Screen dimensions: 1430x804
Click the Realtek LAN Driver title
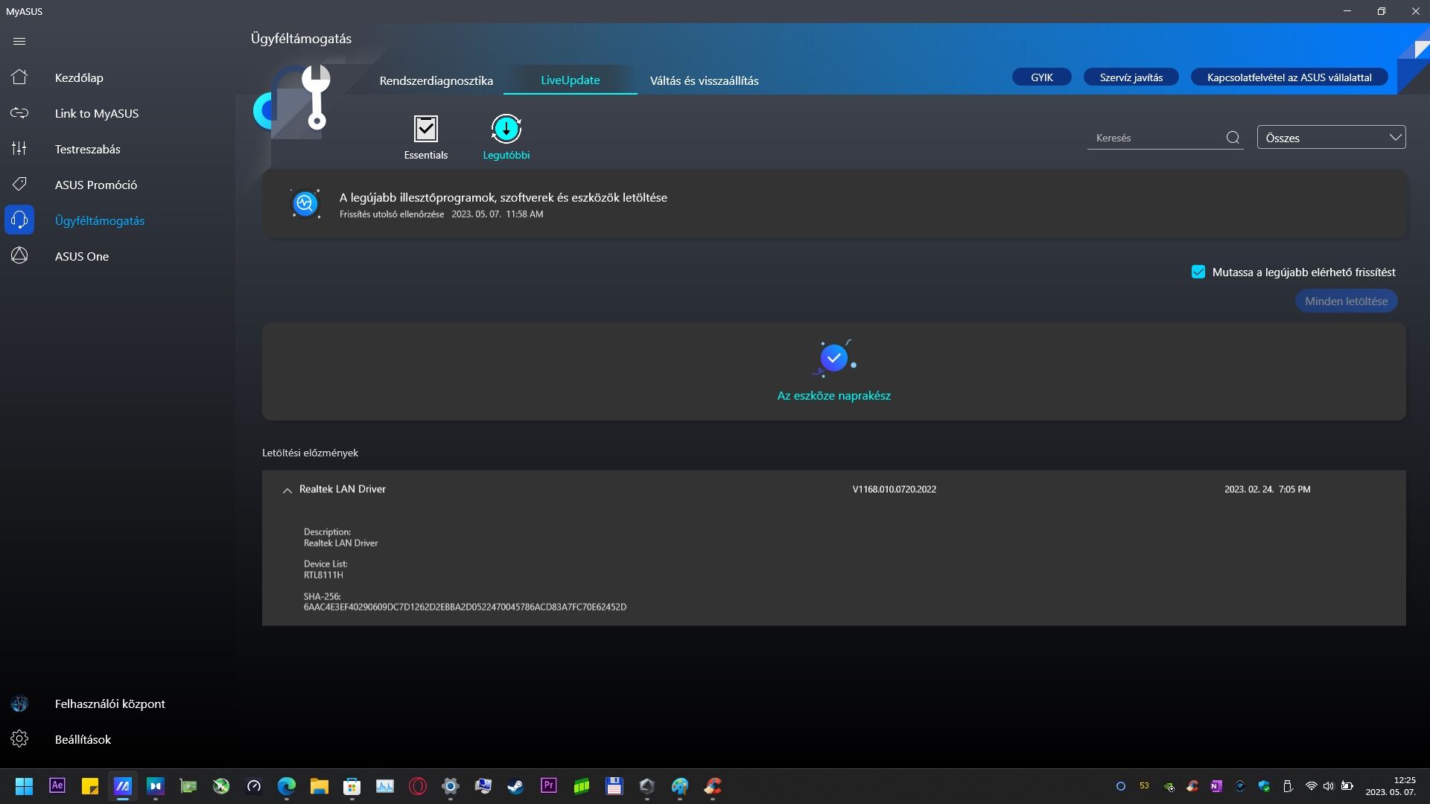point(343,489)
